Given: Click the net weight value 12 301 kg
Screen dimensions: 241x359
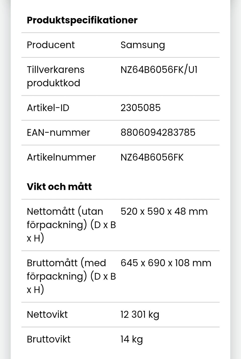Looking at the screenshot, I should tap(140, 314).
